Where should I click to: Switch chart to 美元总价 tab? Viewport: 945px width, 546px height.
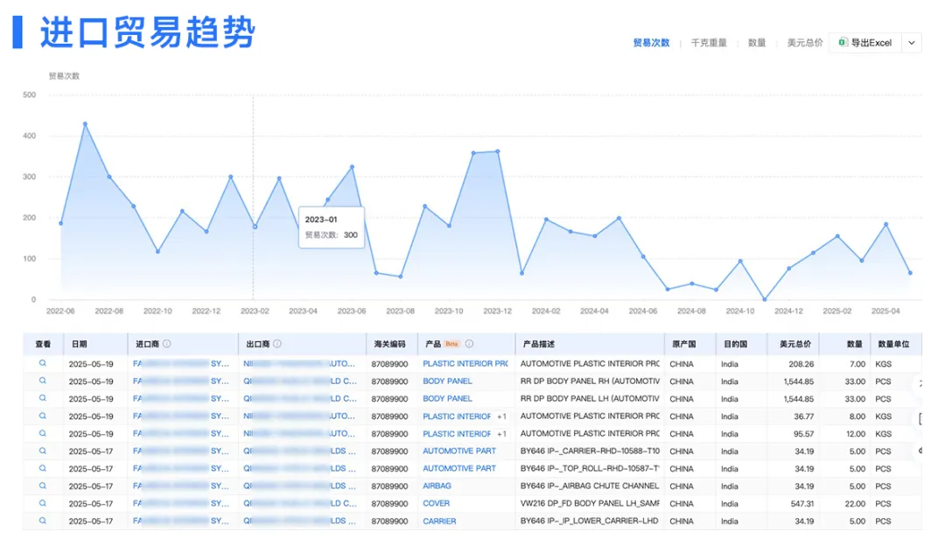pyautogui.click(x=805, y=43)
